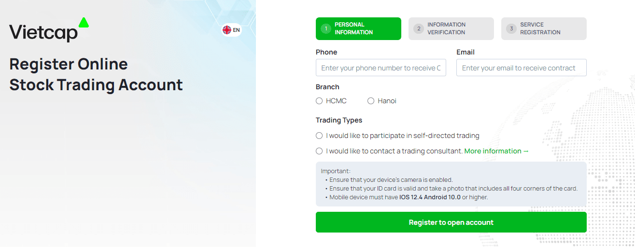This screenshot has height=247, width=635.
Task: Click the Register to open account button
Action: click(x=451, y=222)
